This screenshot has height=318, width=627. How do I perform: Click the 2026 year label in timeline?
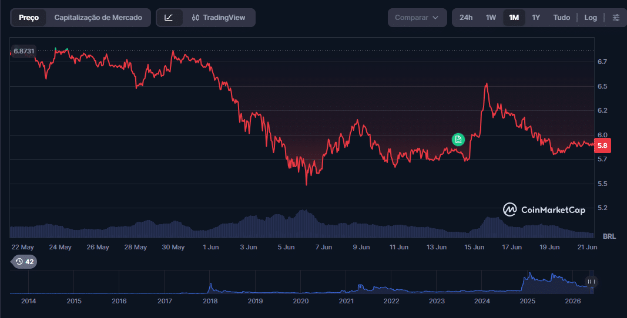(572, 301)
